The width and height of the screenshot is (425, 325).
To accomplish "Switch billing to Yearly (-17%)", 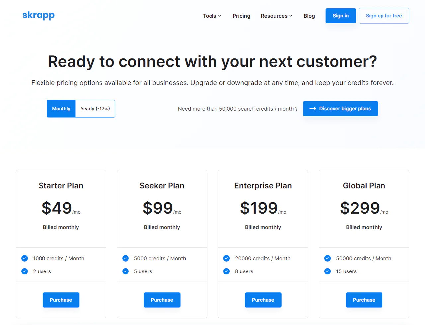I will 95,109.
